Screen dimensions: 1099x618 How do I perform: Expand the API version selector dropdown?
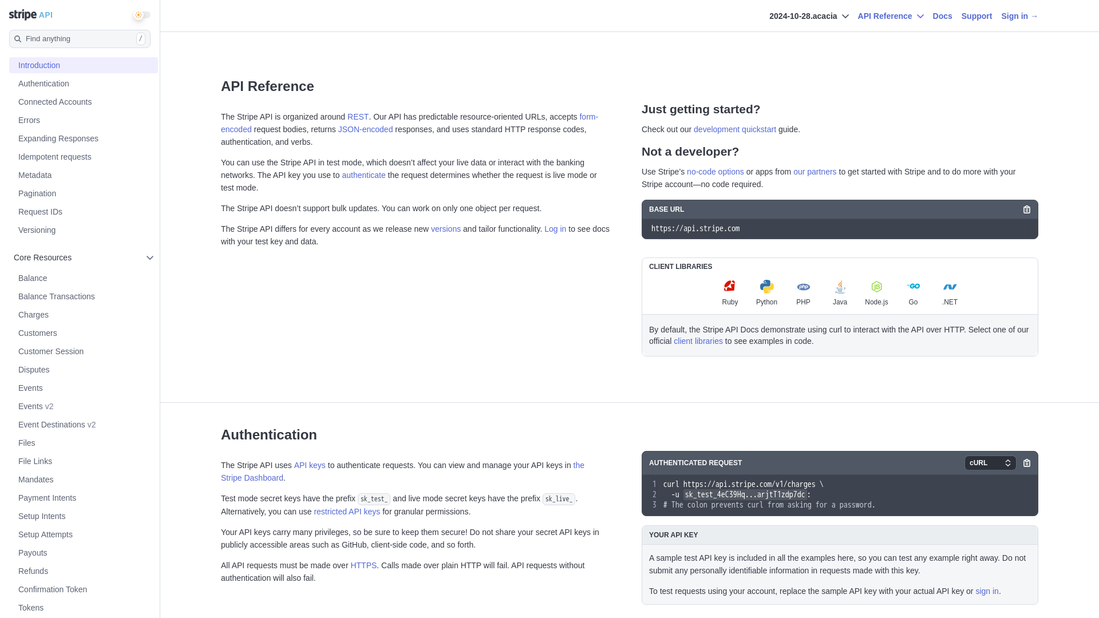808,16
